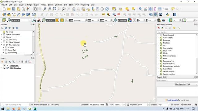
Task: Click the Filter by extent button
Action: [x=181, y=84]
